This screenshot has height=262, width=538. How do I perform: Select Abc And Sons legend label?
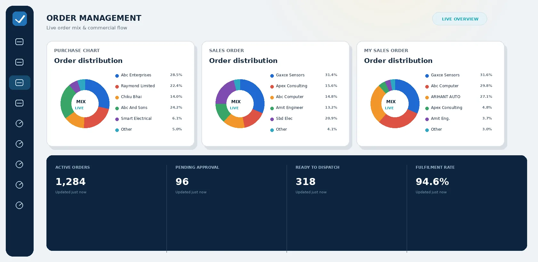coord(134,108)
